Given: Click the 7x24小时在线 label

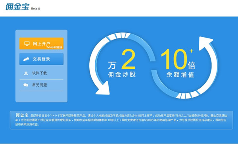Looking at the screenshot, I should (54, 47).
